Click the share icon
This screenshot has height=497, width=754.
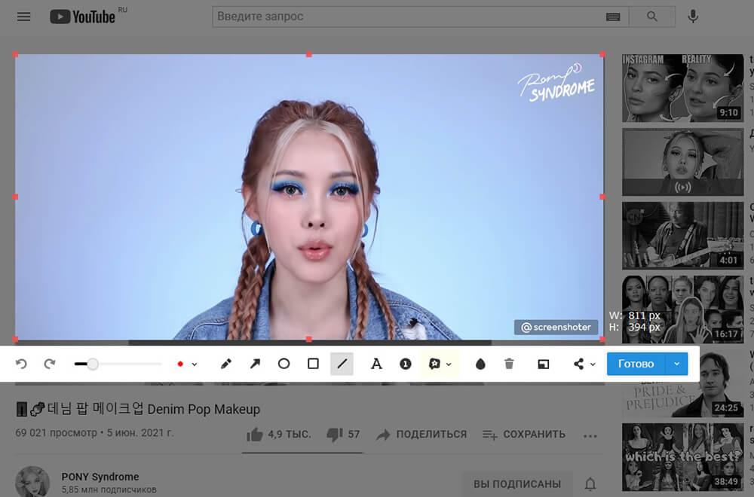pyautogui.click(x=578, y=364)
